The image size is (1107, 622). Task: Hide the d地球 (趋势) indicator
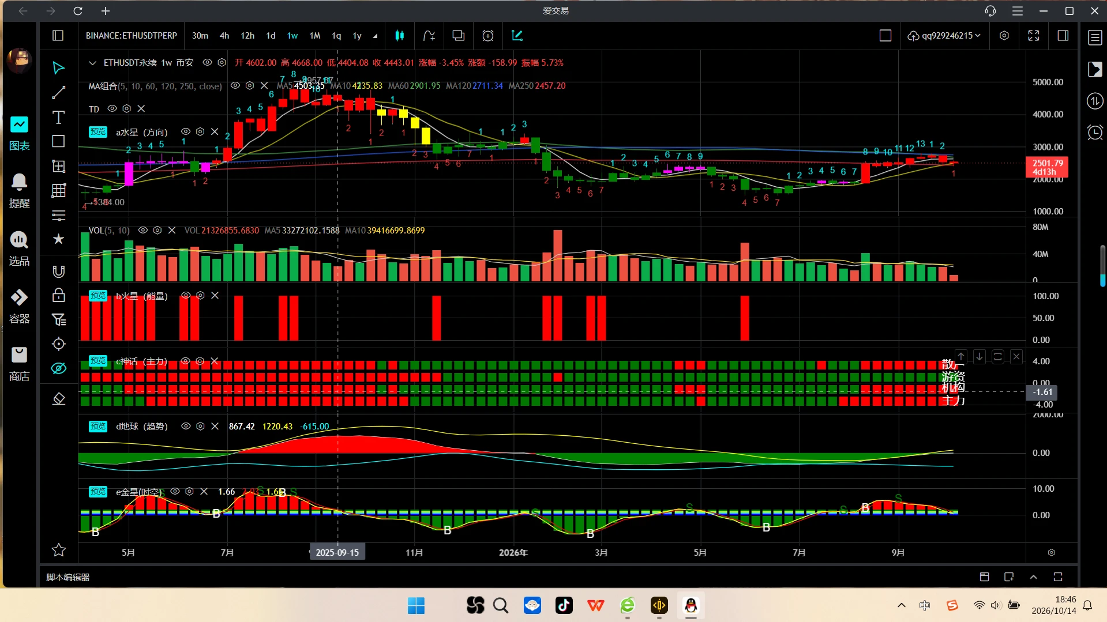click(x=186, y=426)
